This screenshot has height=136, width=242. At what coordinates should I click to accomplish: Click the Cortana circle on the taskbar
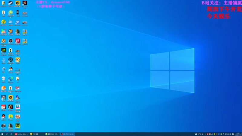(x=11, y=134)
